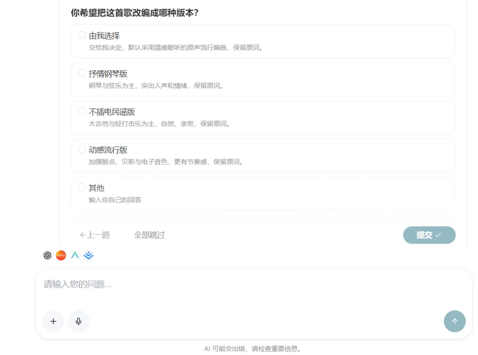This screenshot has width=478, height=355.
Task: Click the disclaimer AI 可能会出错
Action: click(x=252, y=349)
